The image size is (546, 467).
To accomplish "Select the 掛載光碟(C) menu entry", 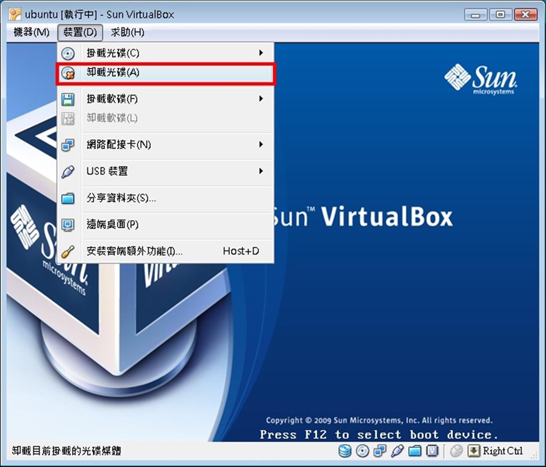I will pyautogui.click(x=166, y=53).
